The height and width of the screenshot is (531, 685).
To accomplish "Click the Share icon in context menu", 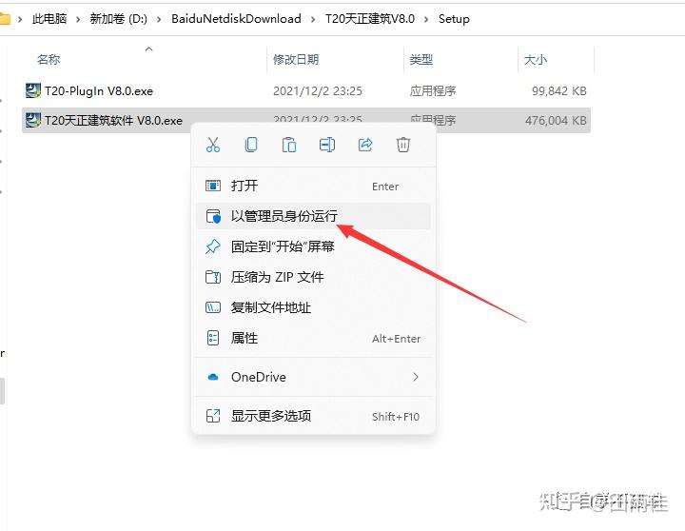I will [365, 145].
